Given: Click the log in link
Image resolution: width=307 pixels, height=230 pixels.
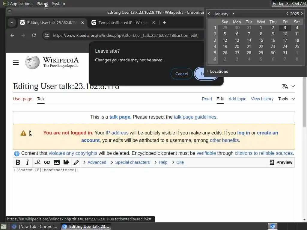Looking at the screenshot, I should [x=243, y=133].
